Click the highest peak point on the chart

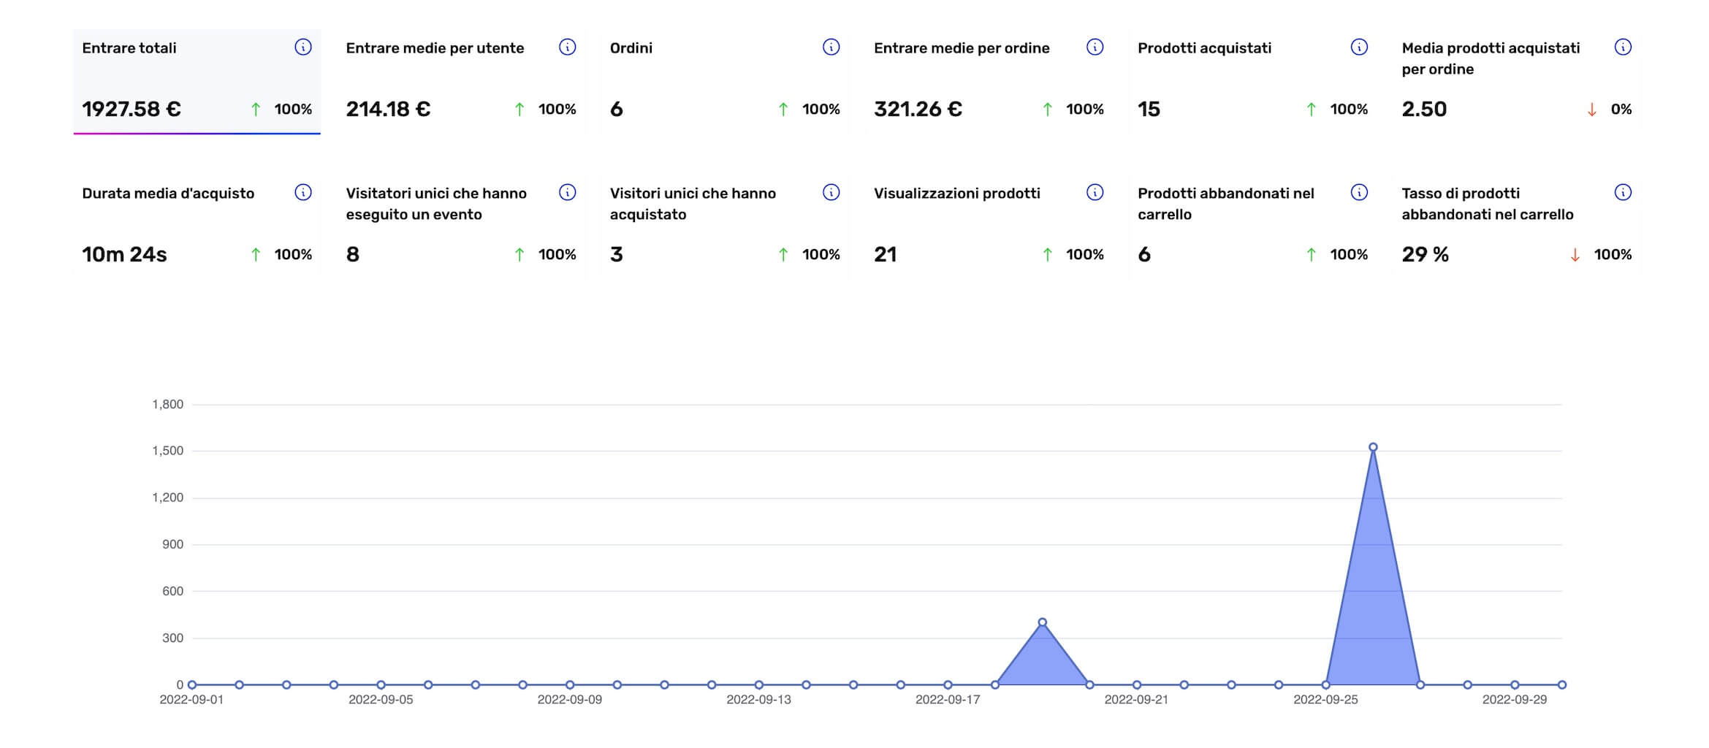[1373, 447]
